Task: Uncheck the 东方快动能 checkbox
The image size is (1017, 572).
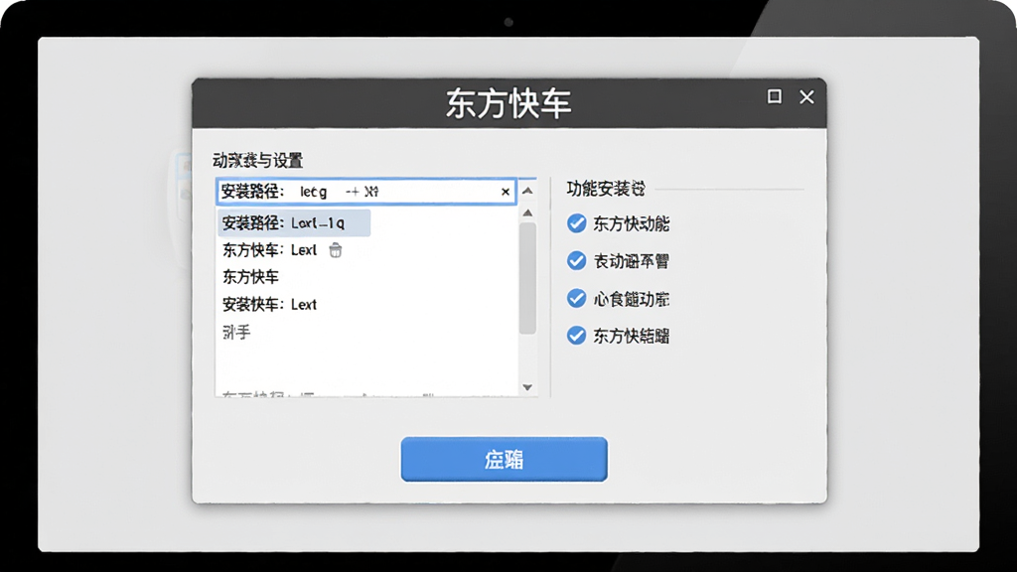Action: pos(576,223)
